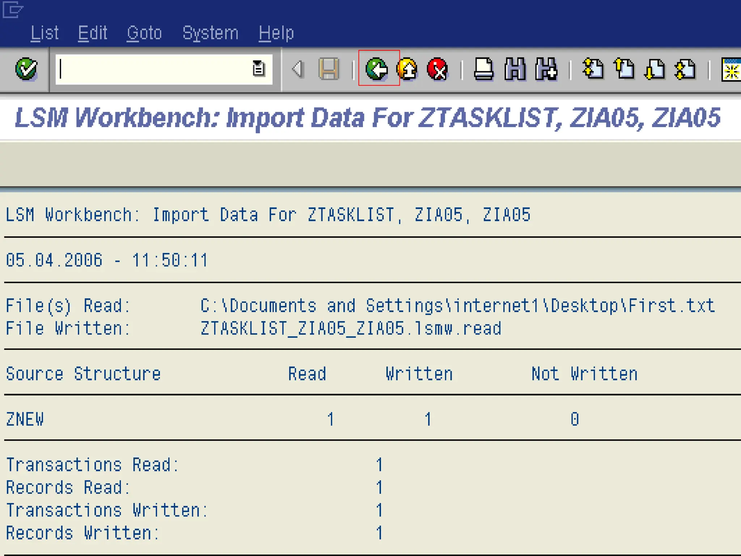741x556 pixels.
Task: Click the grayed-out Save diskette icon
Action: (329, 69)
